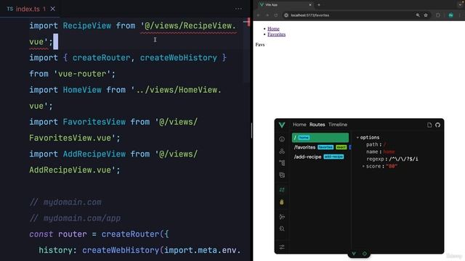Bookmark page with star icon
Viewport: 465px width, 261px height.
pyautogui.click(x=426, y=15)
